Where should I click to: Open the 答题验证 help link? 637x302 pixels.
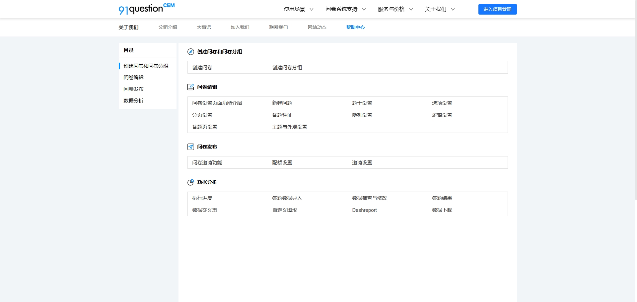coord(282,115)
